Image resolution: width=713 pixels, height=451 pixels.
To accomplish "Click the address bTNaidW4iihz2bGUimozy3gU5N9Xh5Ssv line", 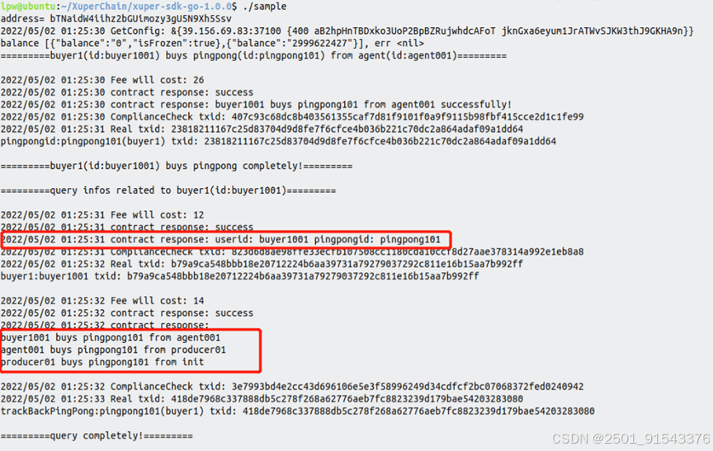I will tap(116, 19).
